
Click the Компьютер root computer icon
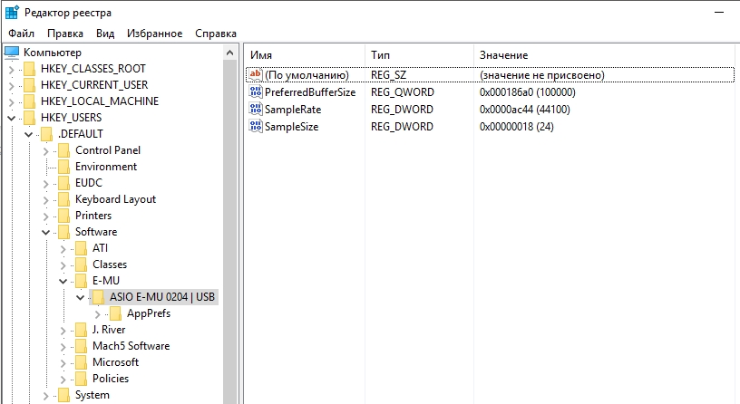11,53
